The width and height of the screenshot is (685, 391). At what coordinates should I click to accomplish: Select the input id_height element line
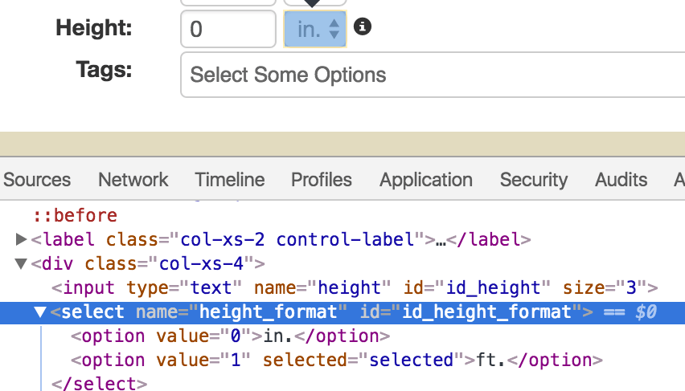tap(354, 287)
